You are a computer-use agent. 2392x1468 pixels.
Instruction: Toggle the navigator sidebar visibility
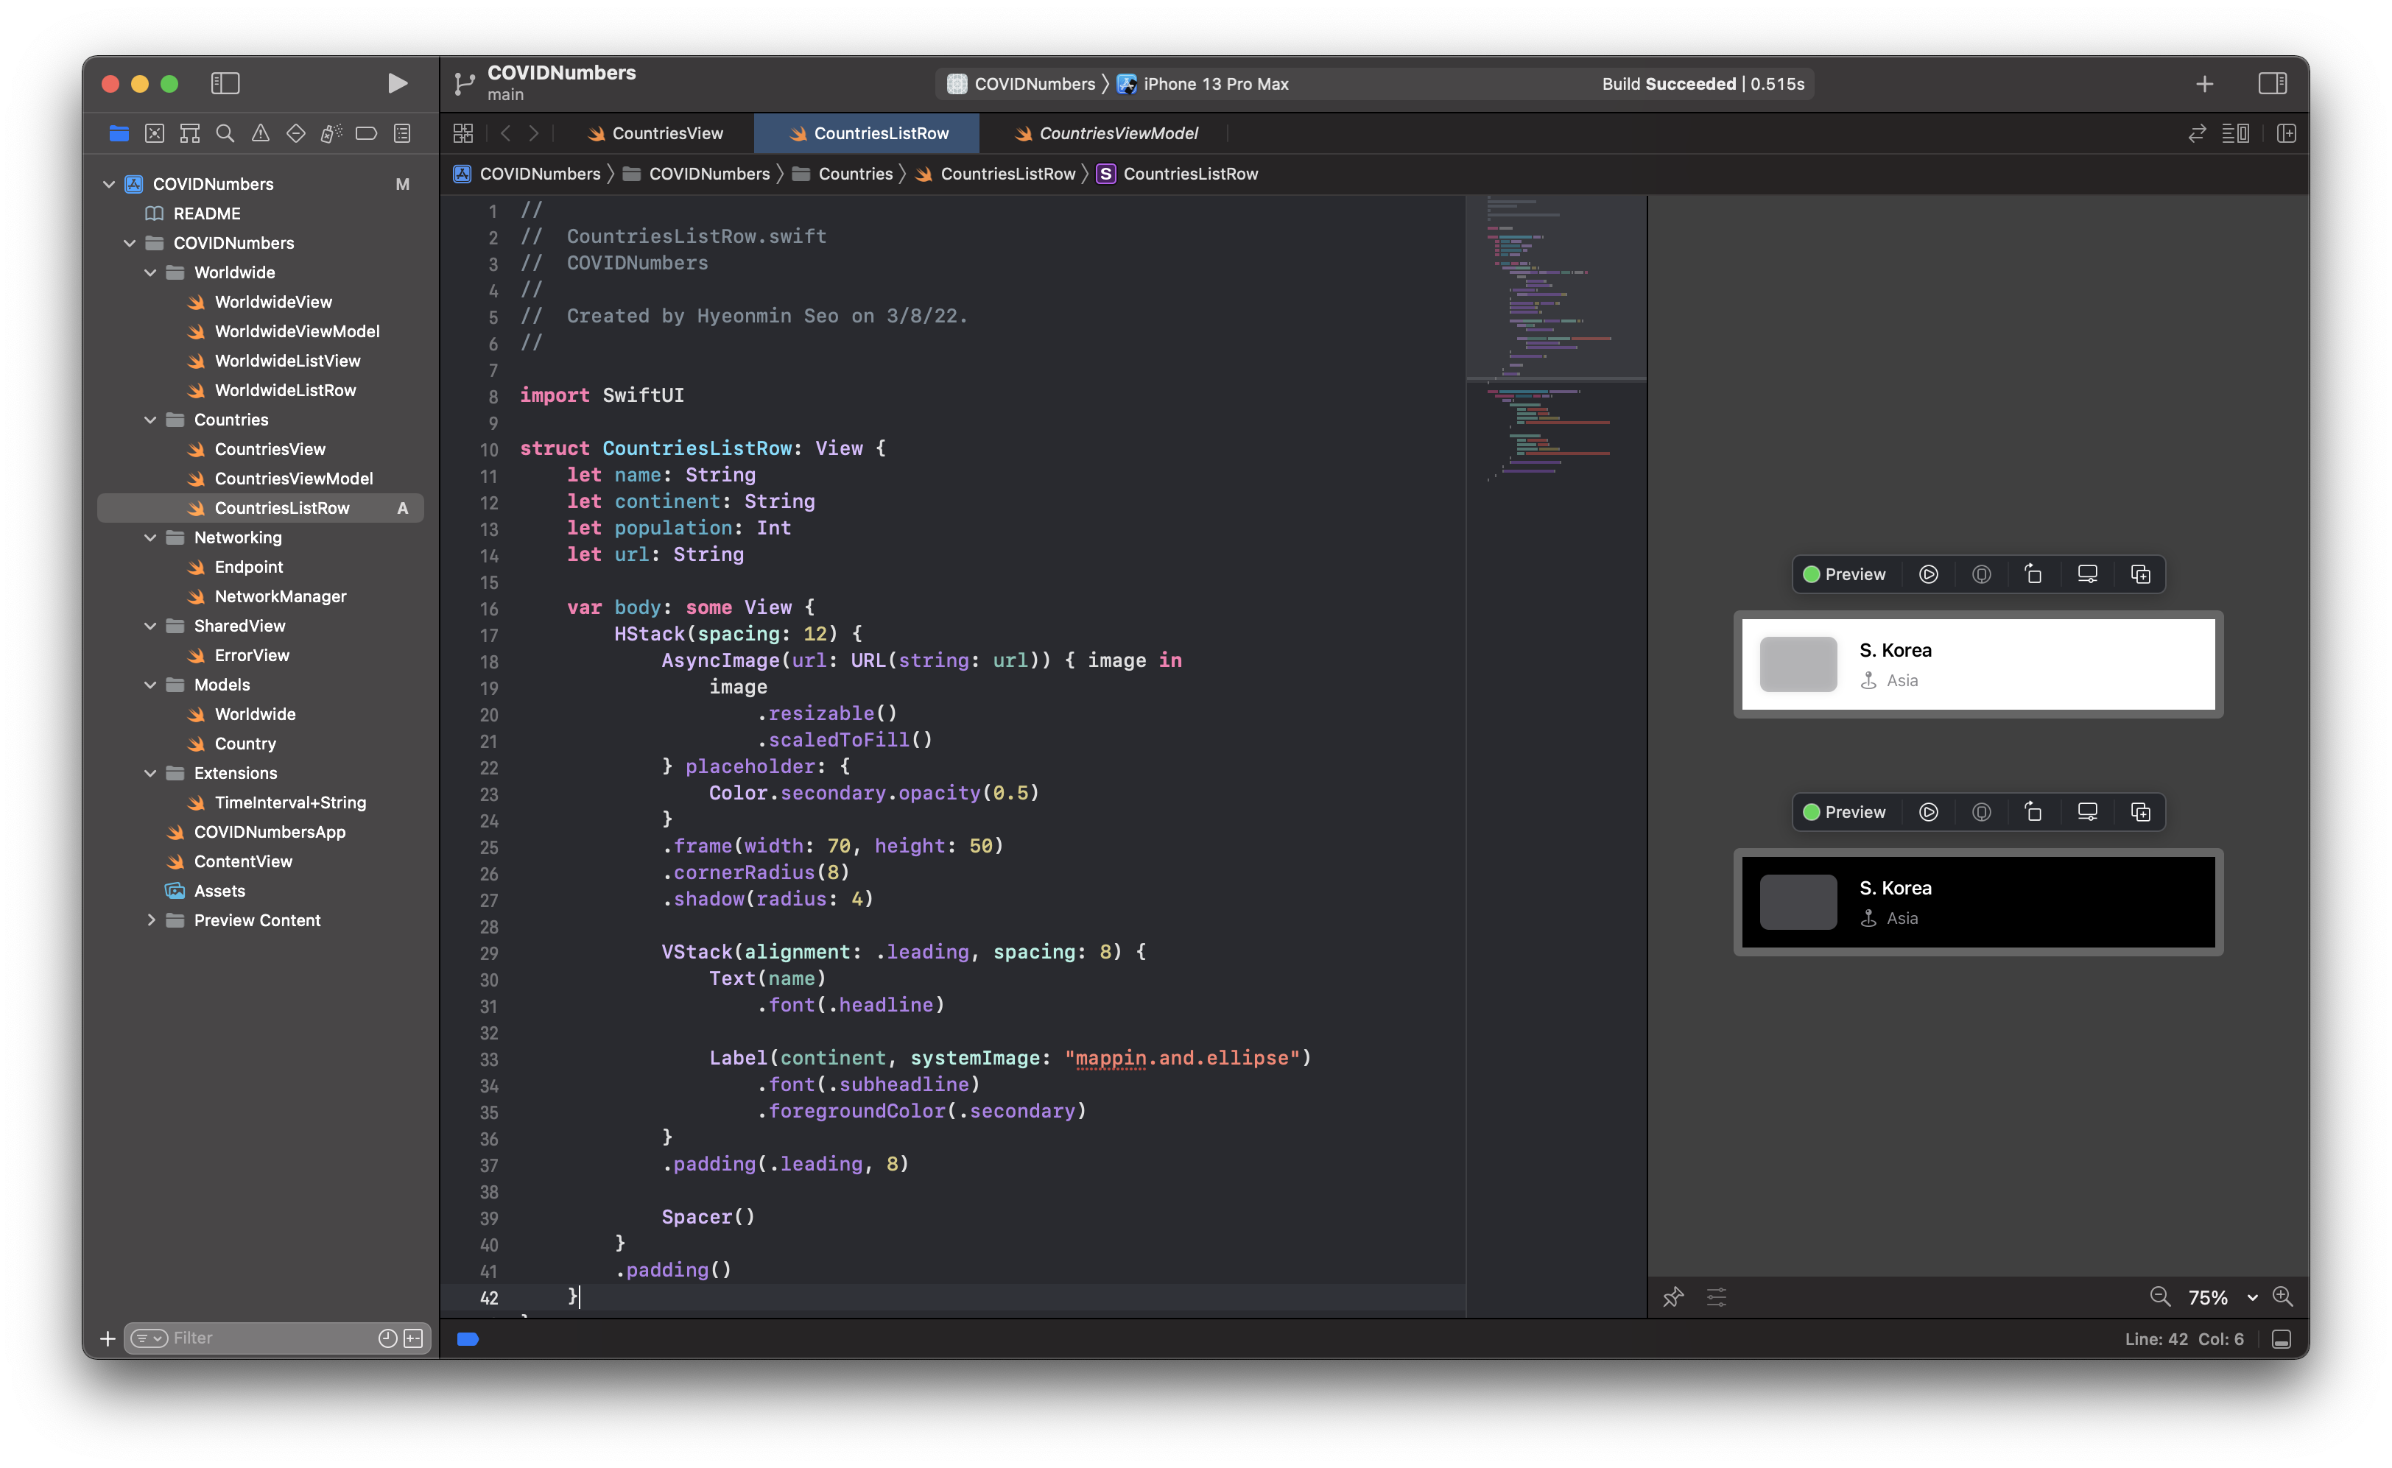225,83
